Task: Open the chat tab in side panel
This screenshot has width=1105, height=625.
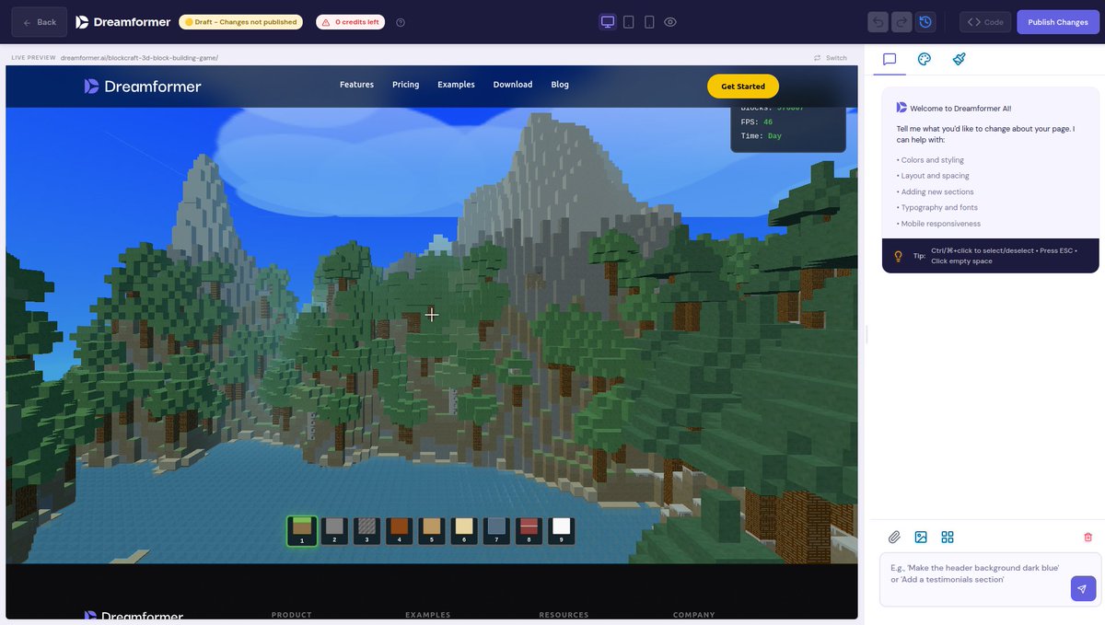Action: point(890,59)
